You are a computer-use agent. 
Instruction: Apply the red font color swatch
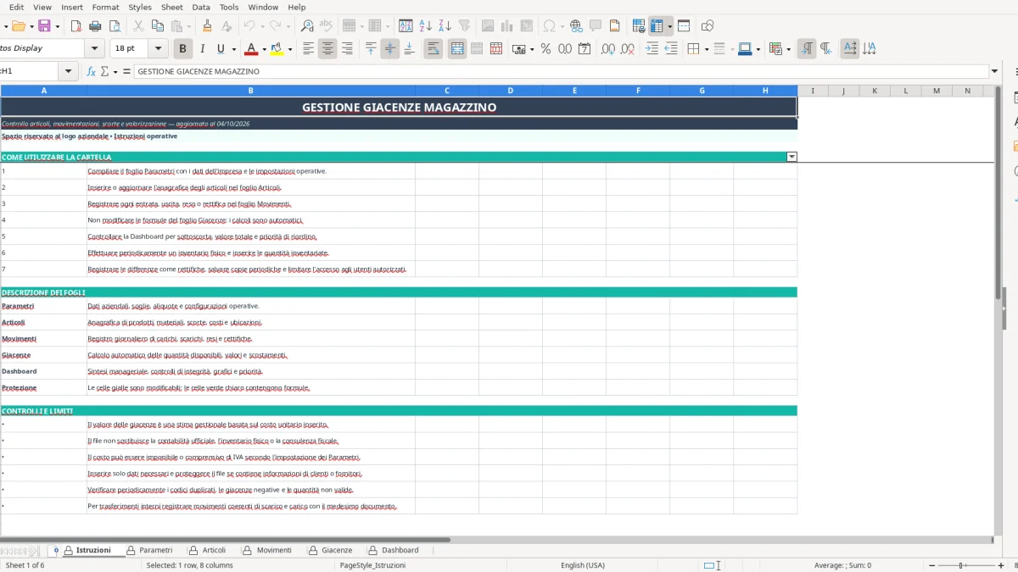tap(250, 49)
